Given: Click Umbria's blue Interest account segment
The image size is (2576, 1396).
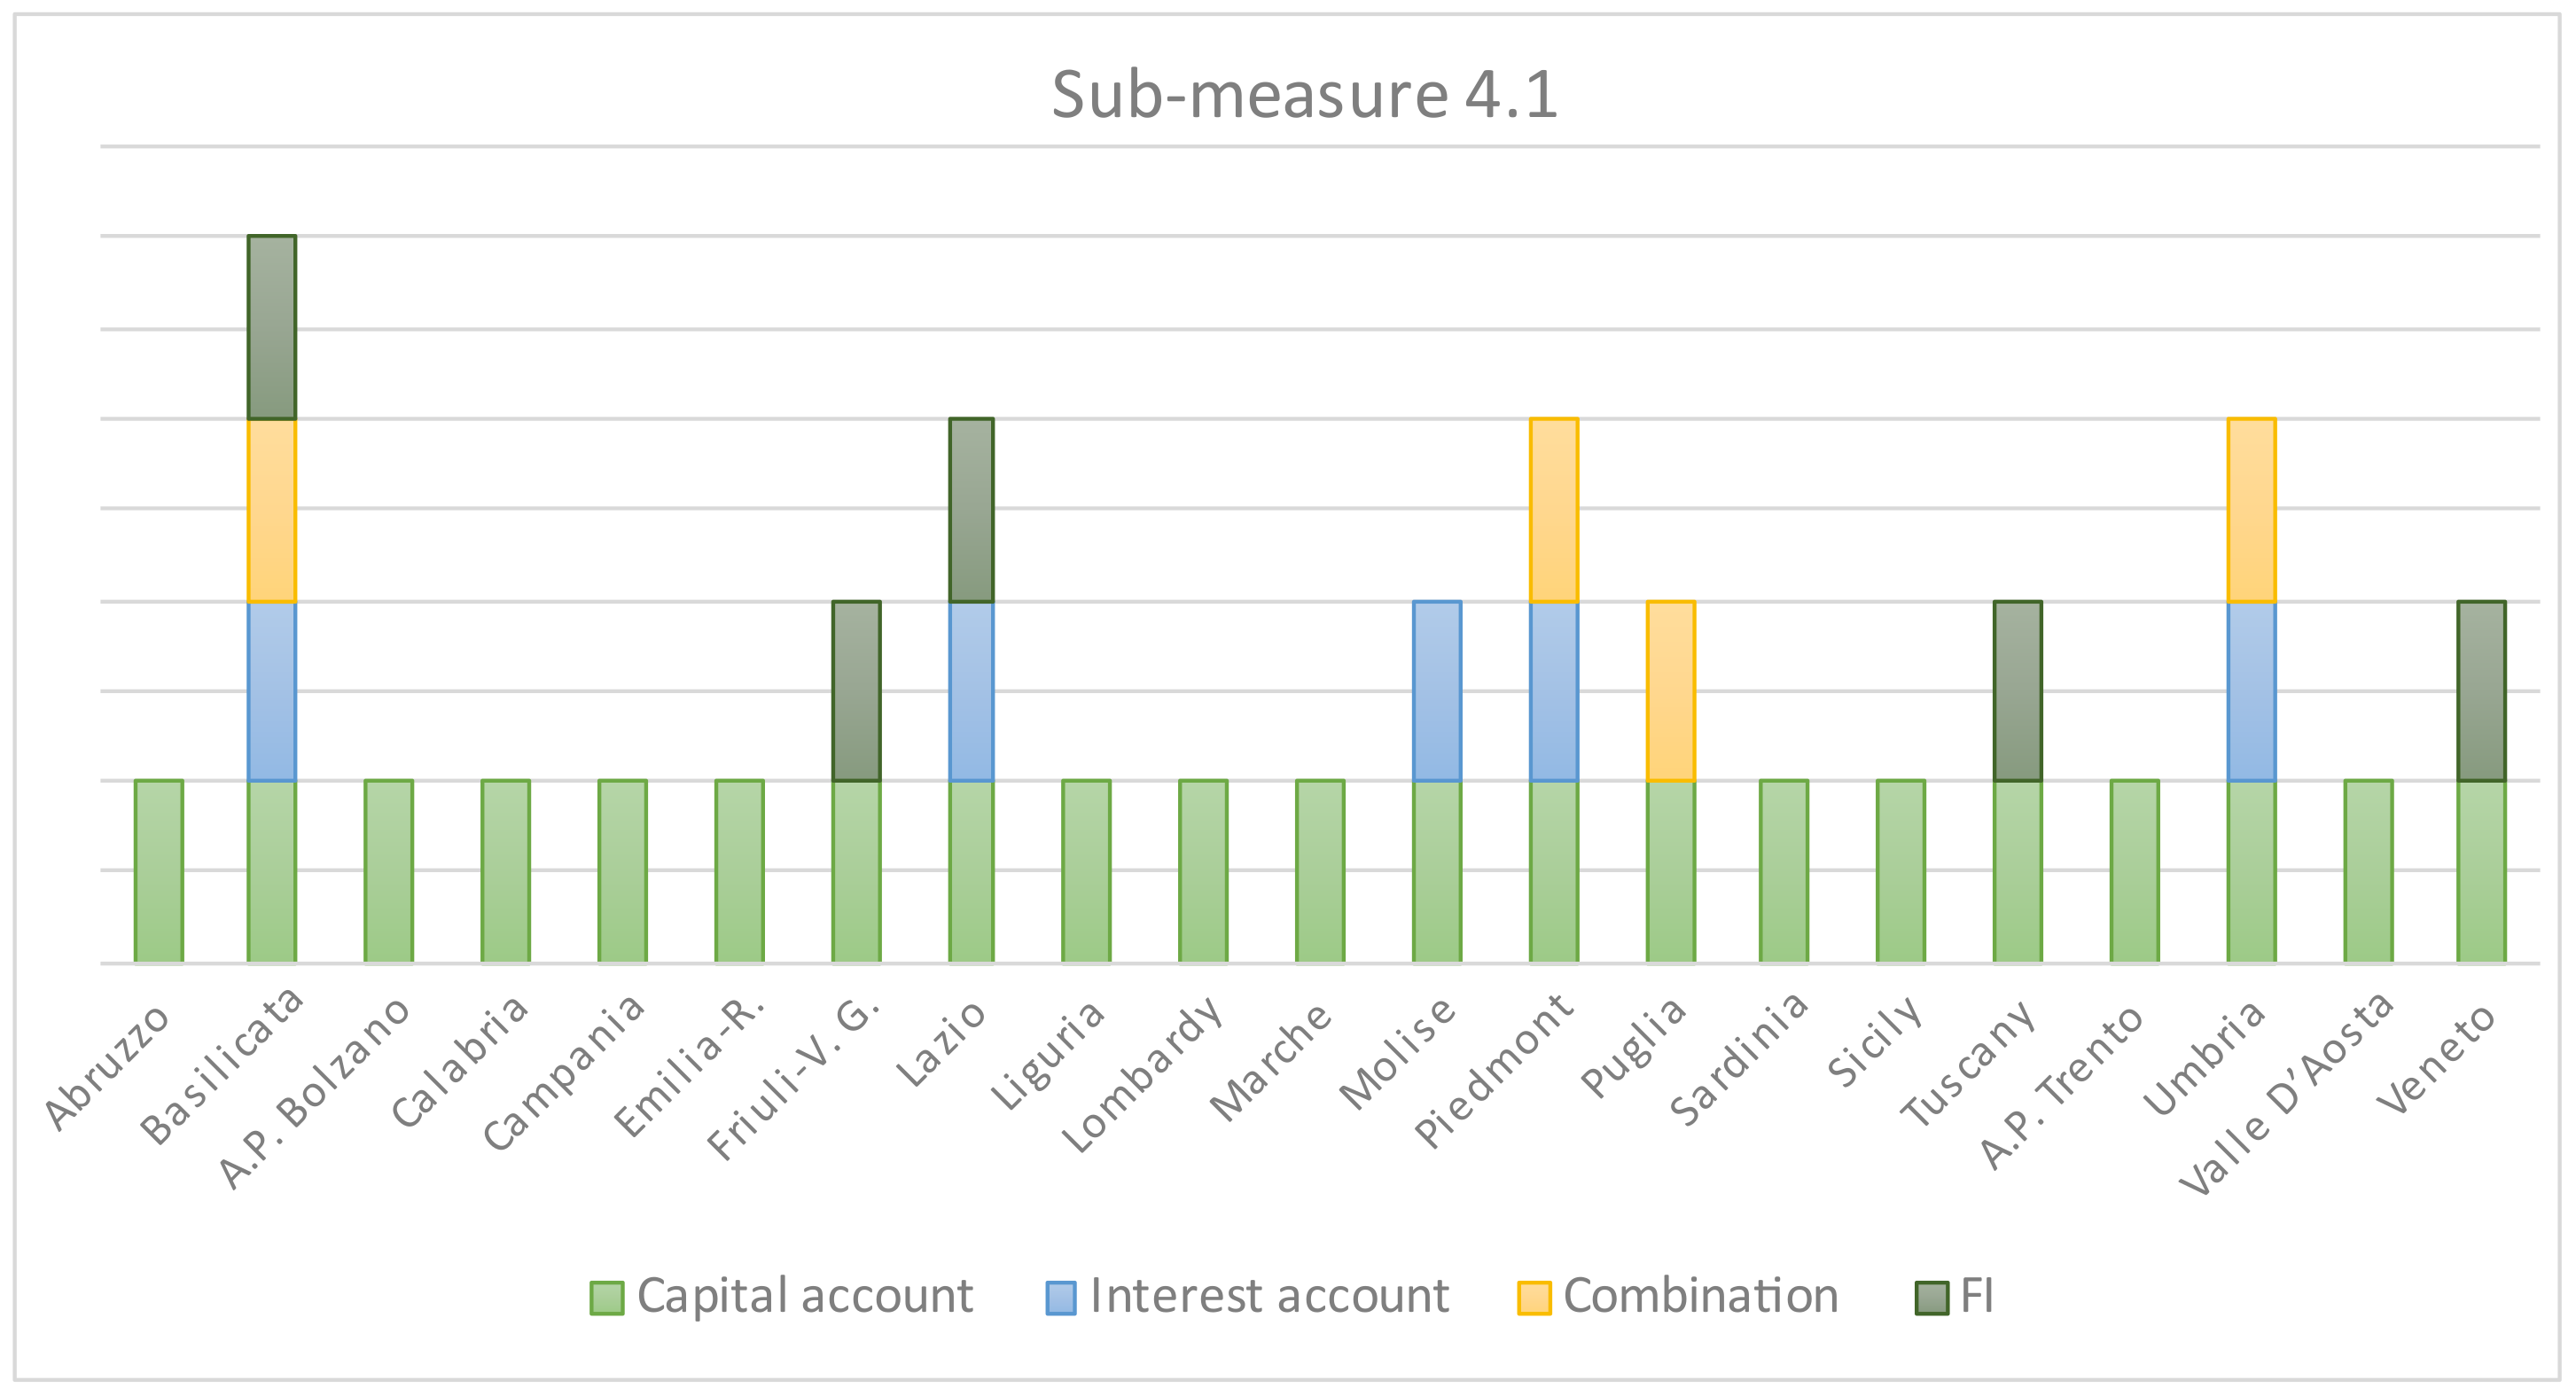Looking at the screenshot, I should pos(2252,690).
